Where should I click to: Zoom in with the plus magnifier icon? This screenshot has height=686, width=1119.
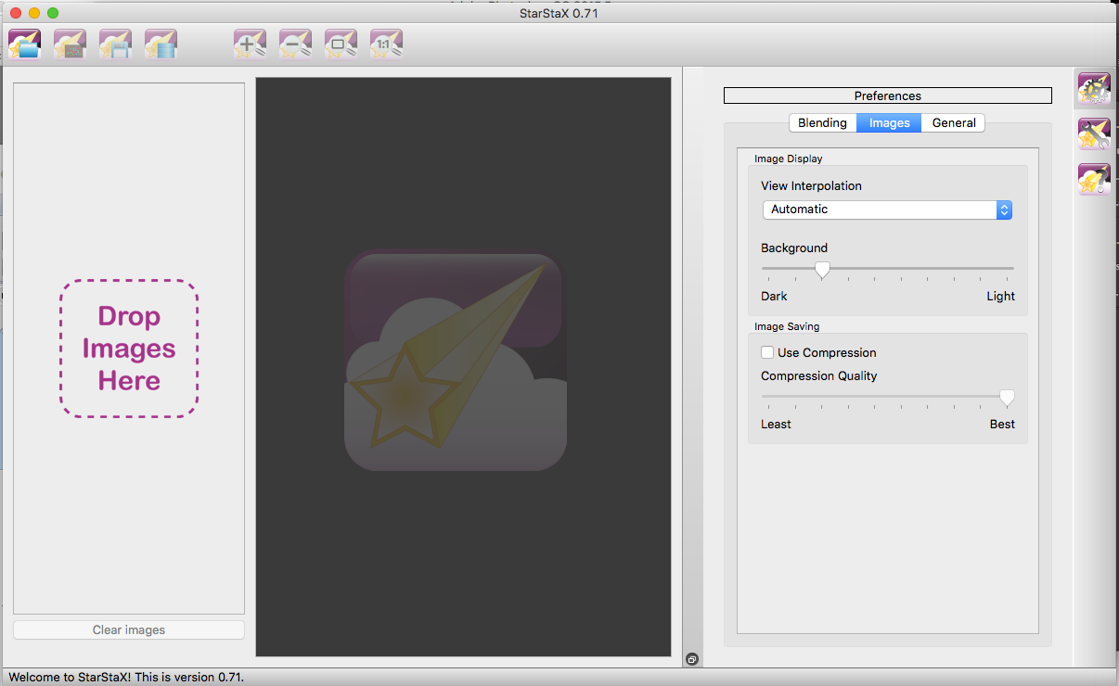(251, 44)
